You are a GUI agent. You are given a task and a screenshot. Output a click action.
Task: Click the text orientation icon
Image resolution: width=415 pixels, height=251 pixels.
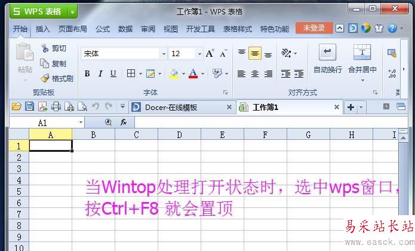click(287, 53)
